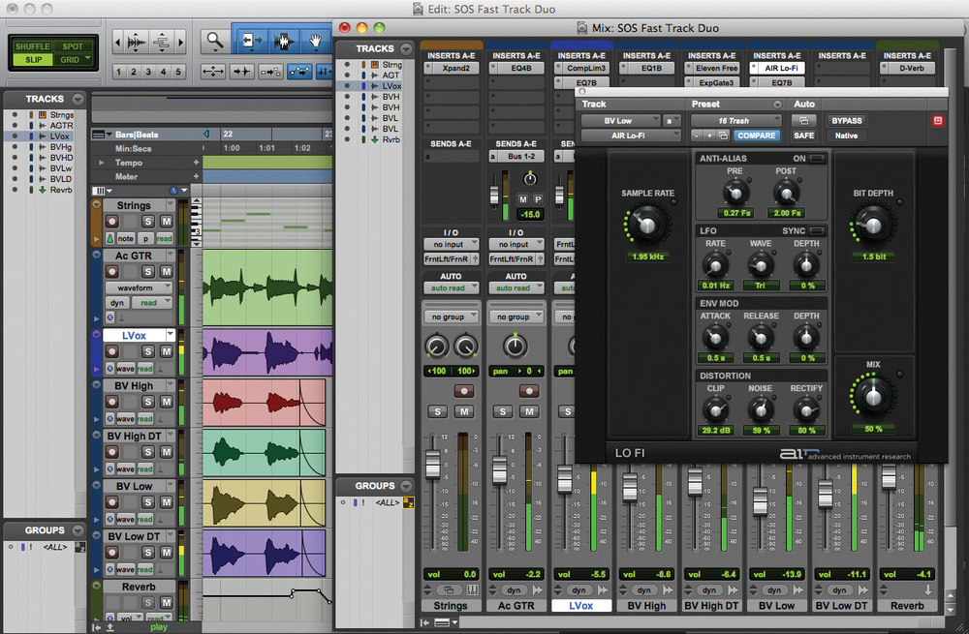
Task: Open plug-in Track selector BV Low
Action: pyautogui.click(x=620, y=121)
